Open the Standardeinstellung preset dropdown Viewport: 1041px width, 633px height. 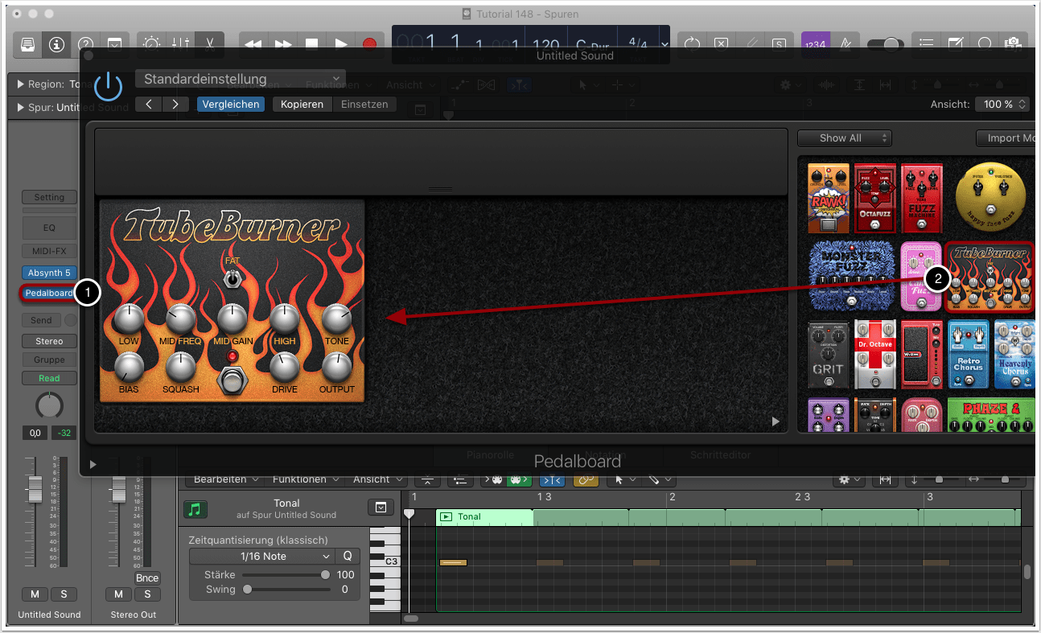coord(241,79)
